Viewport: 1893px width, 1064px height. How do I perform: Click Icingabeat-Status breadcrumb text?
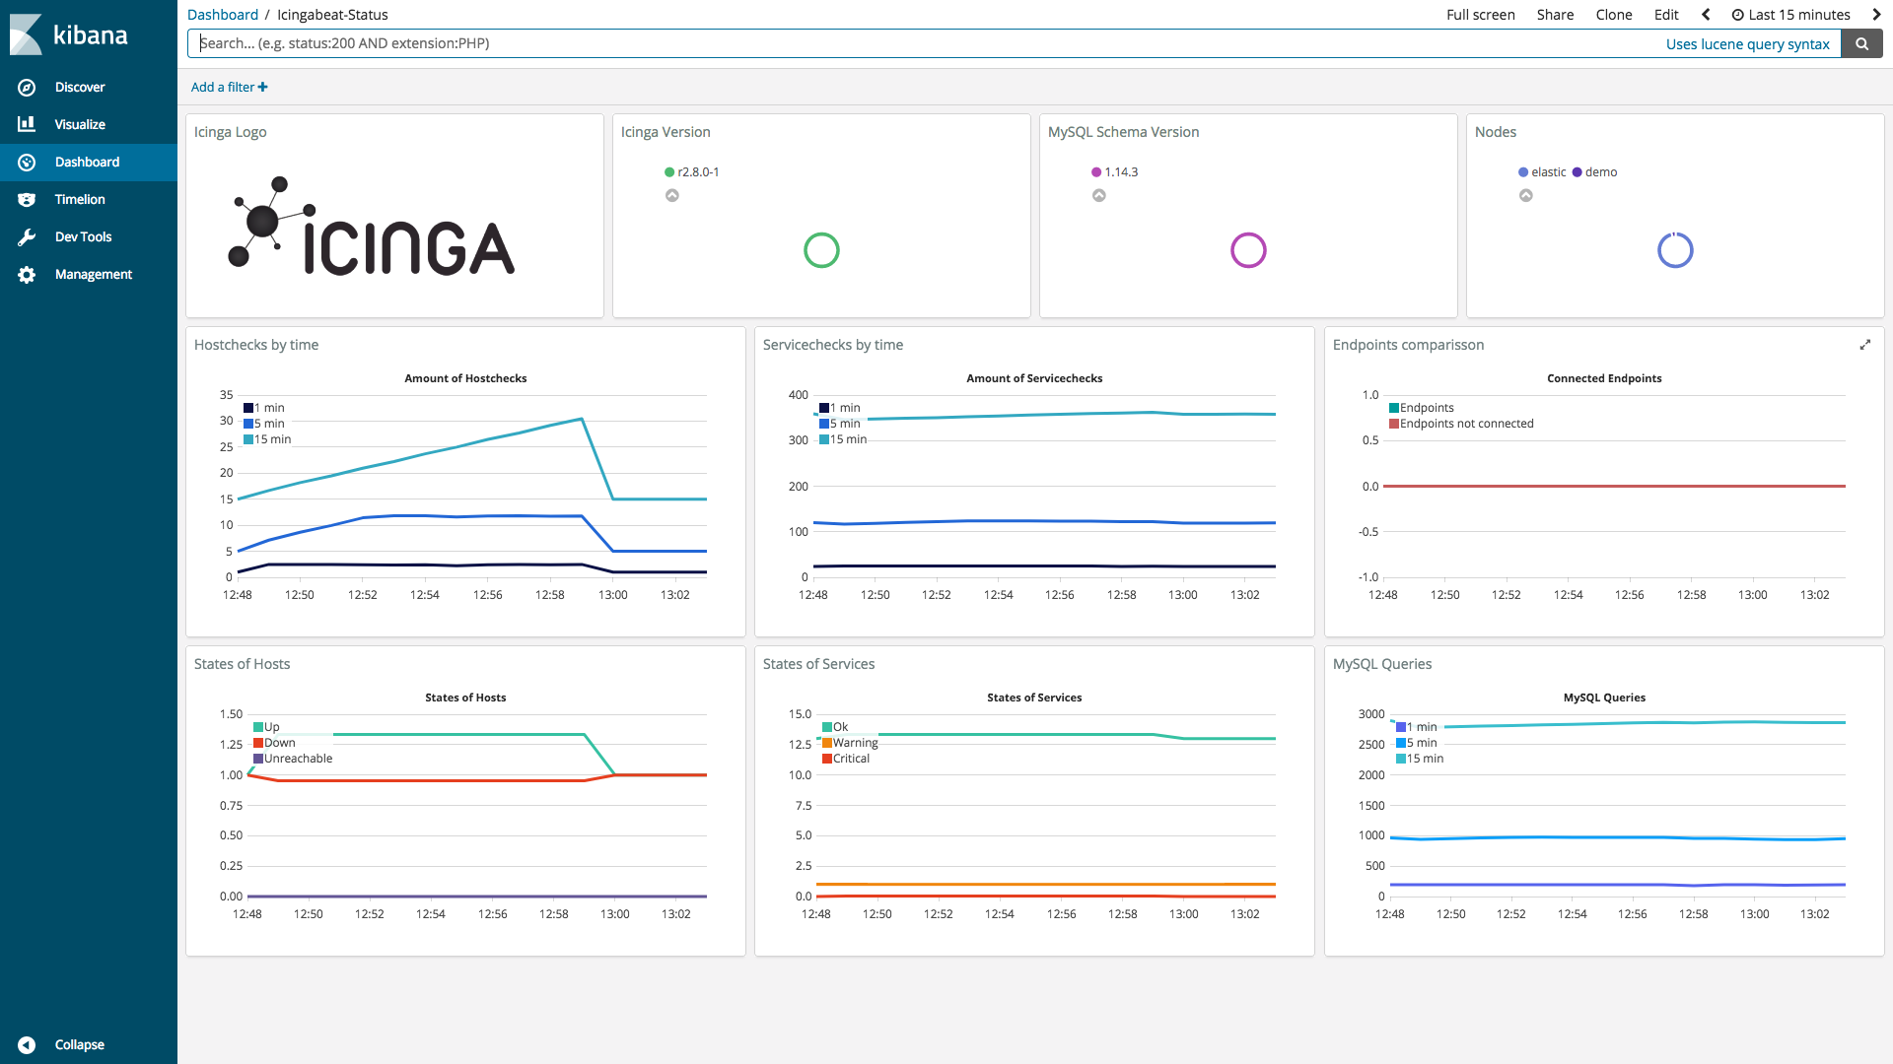point(332,15)
